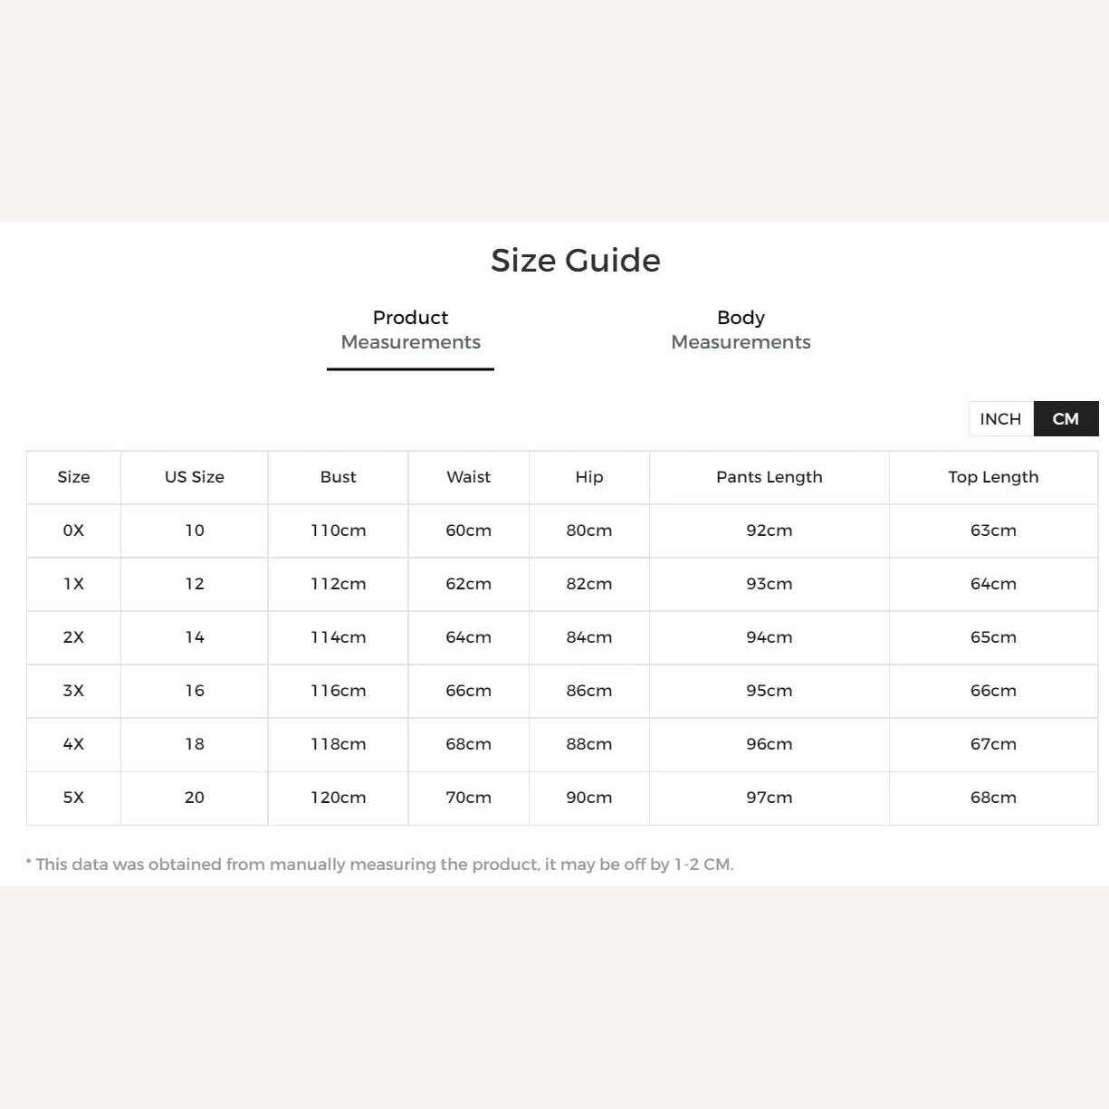Select the 2X size row label

(x=73, y=637)
